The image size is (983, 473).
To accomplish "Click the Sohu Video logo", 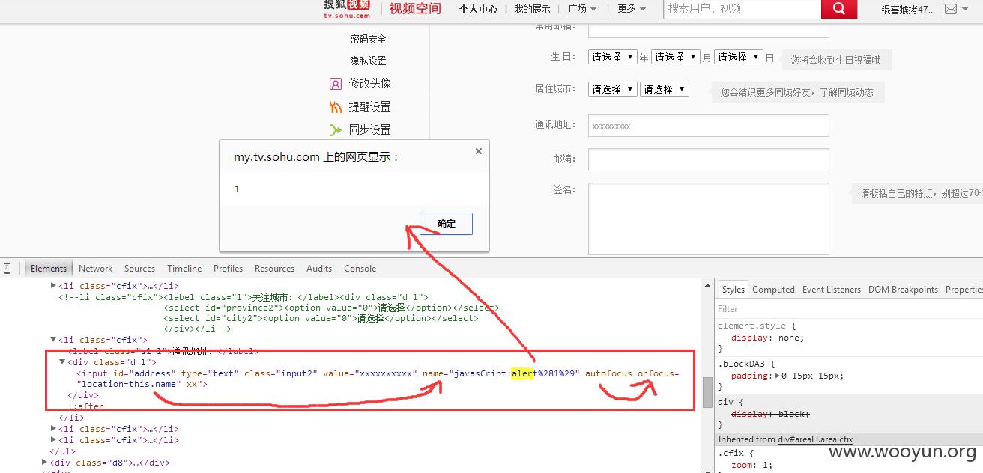I will click(x=347, y=8).
